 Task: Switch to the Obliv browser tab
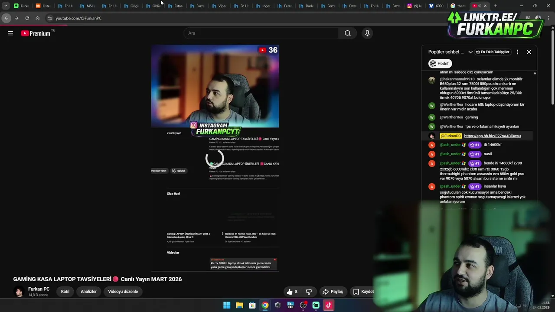(x=153, y=6)
